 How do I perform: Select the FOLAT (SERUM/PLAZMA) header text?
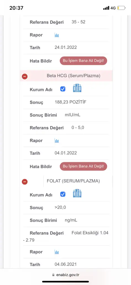tap(73, 181)
